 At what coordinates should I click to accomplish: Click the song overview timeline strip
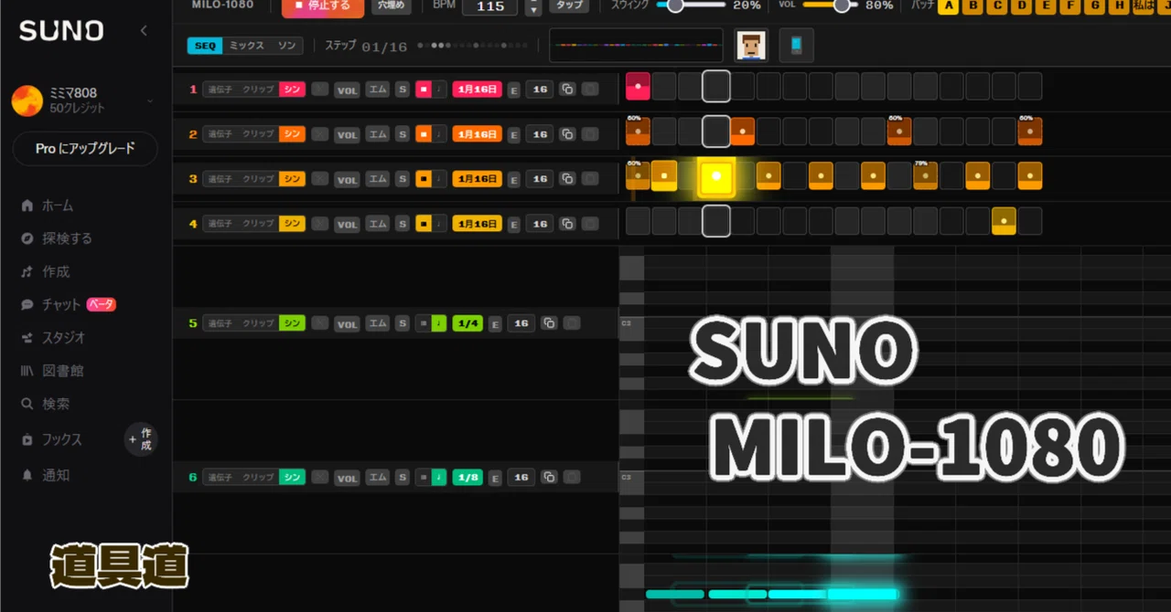pyautogui.click(x=636, y=45)
